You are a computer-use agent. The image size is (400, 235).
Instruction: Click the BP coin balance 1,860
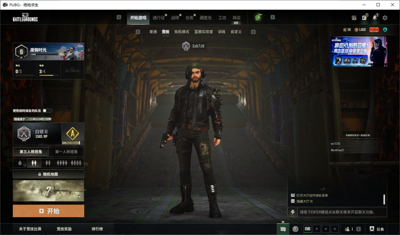click(x=360, y=30)
